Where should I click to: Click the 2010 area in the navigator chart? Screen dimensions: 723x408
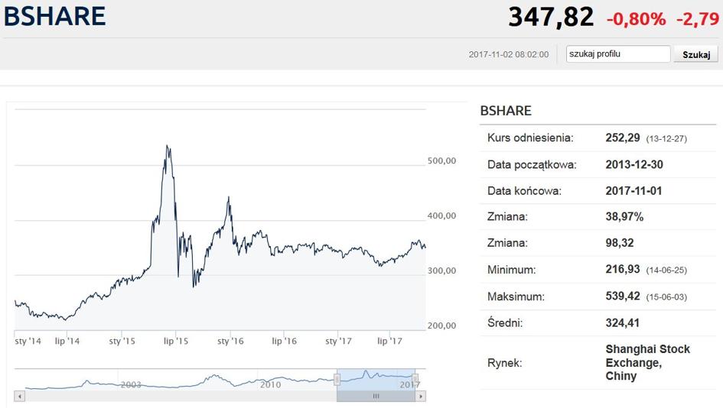click(270, 384)
